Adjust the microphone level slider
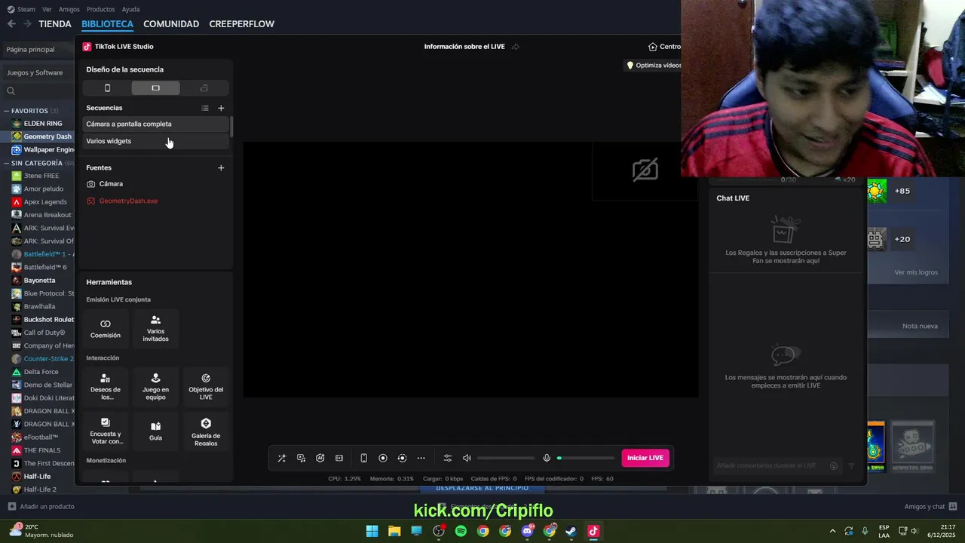Viewport: 965px width, 543px height. [x=586, y=458]
